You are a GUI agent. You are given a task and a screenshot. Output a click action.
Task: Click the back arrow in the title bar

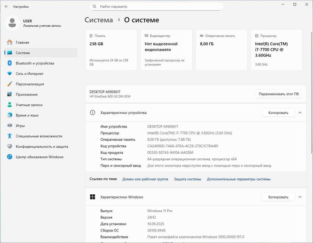pos(6,7)
